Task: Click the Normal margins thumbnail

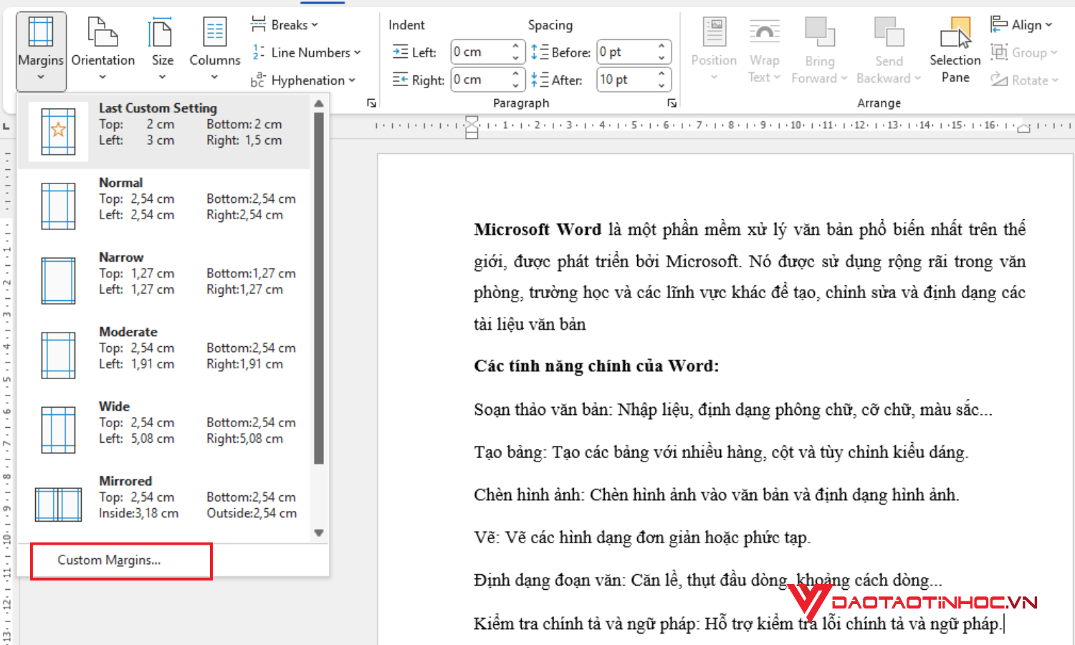Action: click(58, 206)
